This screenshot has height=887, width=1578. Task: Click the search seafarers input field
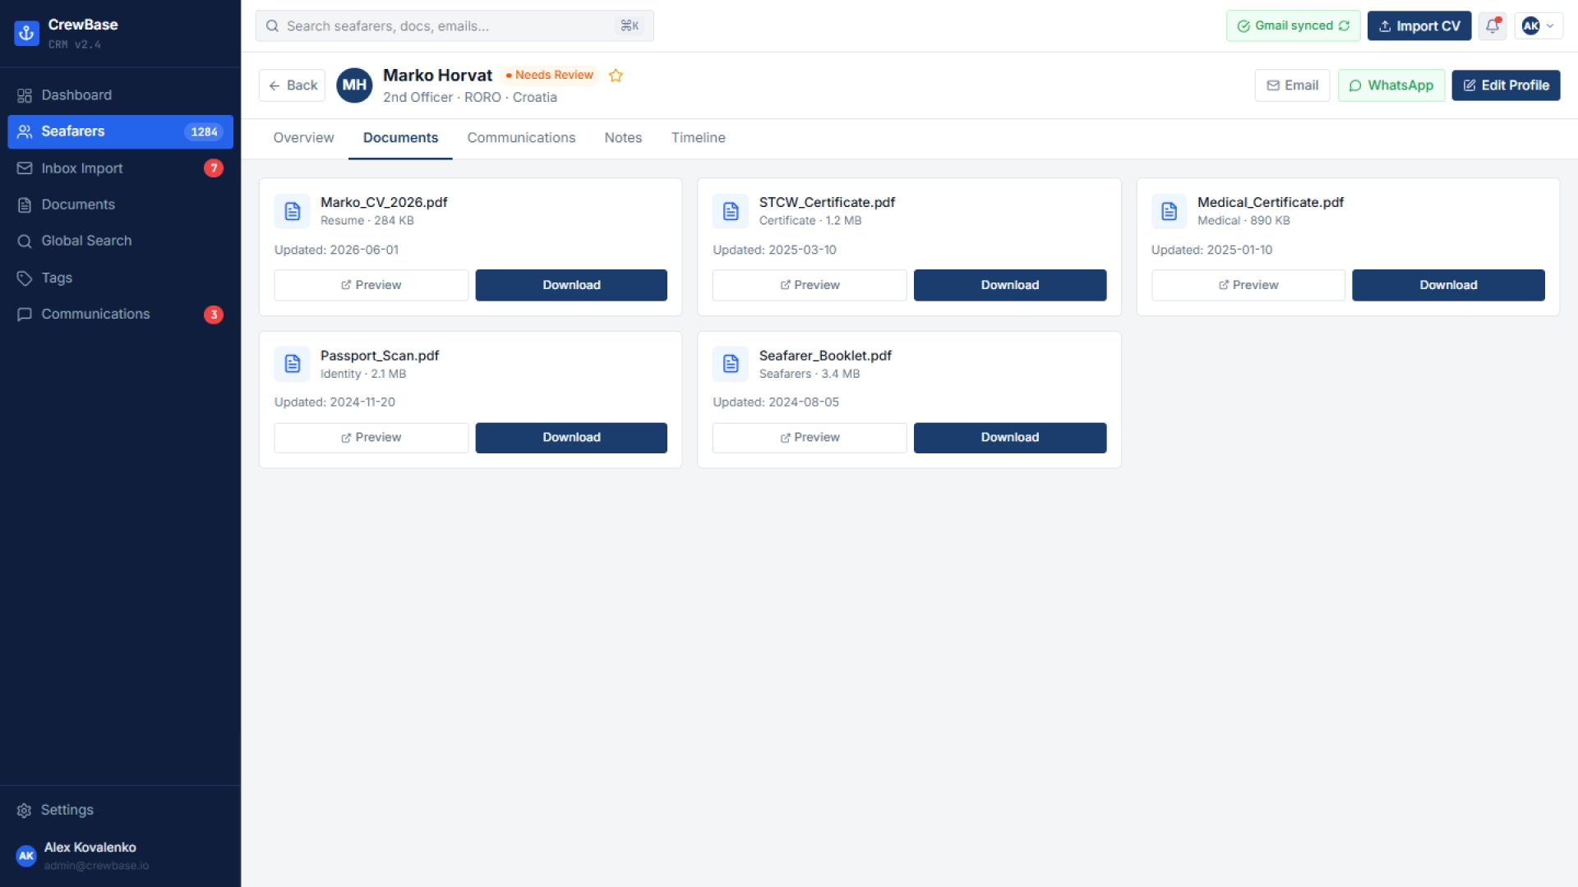[x=454, y=26]
